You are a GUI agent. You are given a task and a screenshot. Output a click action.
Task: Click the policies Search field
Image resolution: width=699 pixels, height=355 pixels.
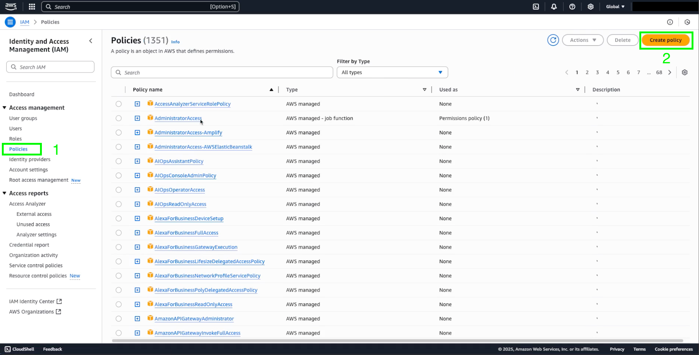coord(222,73)
